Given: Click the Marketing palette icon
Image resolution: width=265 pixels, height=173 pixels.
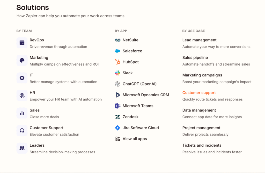Looking at the screenshot, I should point(22,60).
